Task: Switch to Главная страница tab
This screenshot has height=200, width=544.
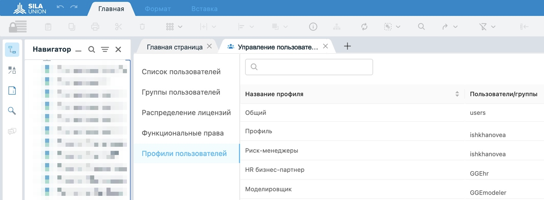Action: (x=175, y=47)
